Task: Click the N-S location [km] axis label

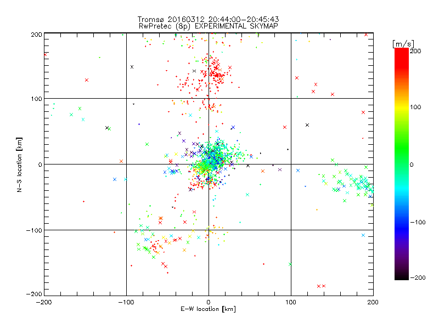Action: (x=19, y=164)
